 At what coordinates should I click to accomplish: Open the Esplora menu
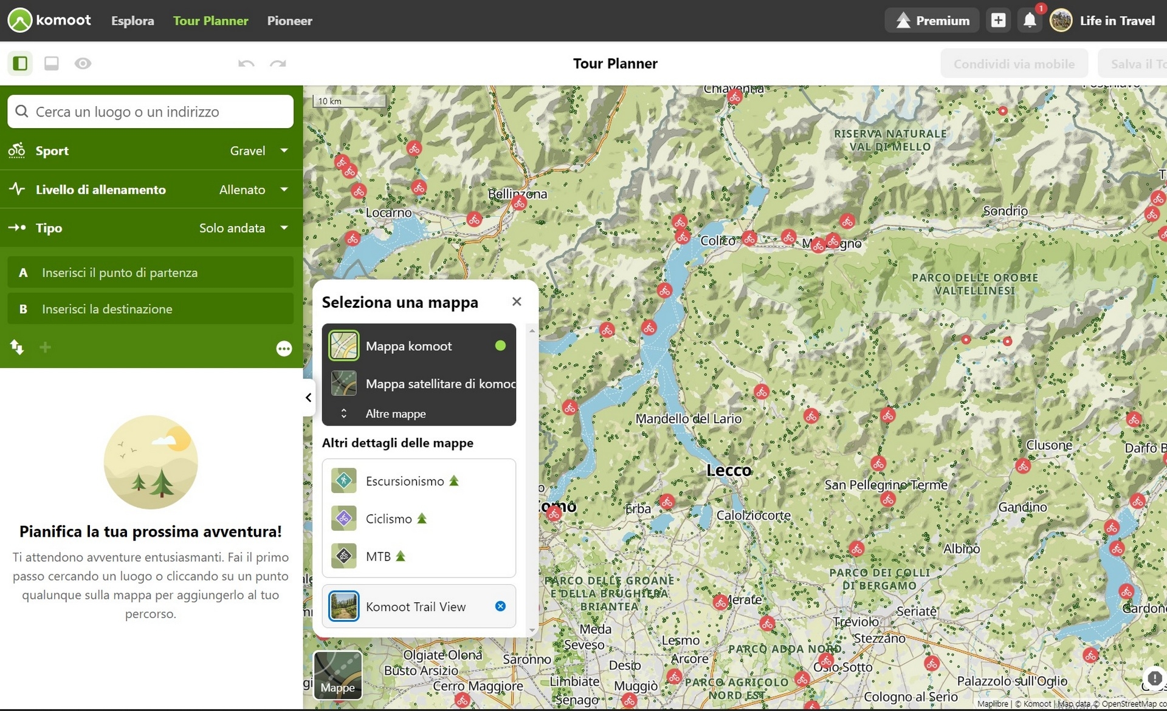tap(133, 21)
